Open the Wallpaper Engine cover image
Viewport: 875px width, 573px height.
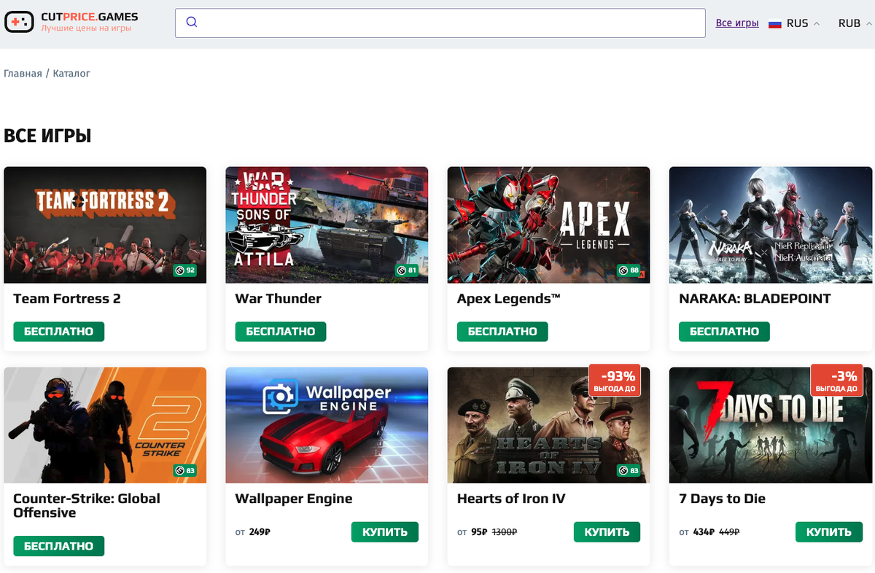coord(327,425)
